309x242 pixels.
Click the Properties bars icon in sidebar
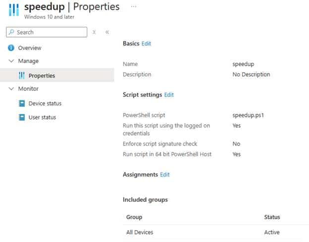click(x=21, y=76)
